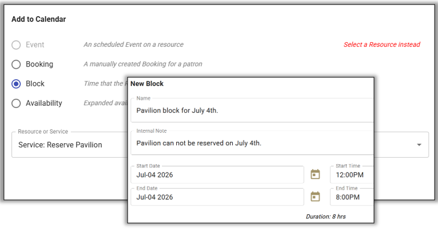The width and height of the screenshot is (438, 231).
Task: Open the End Date calendar picker icon
Action: coord(315,197)
